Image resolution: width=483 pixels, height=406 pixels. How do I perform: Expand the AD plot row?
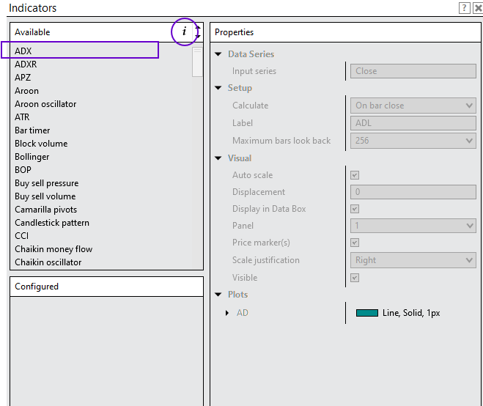(227, 313)
